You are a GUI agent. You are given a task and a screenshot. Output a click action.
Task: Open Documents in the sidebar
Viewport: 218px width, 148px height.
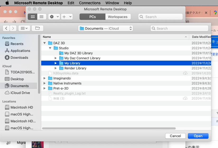click(x=19, y=86)
